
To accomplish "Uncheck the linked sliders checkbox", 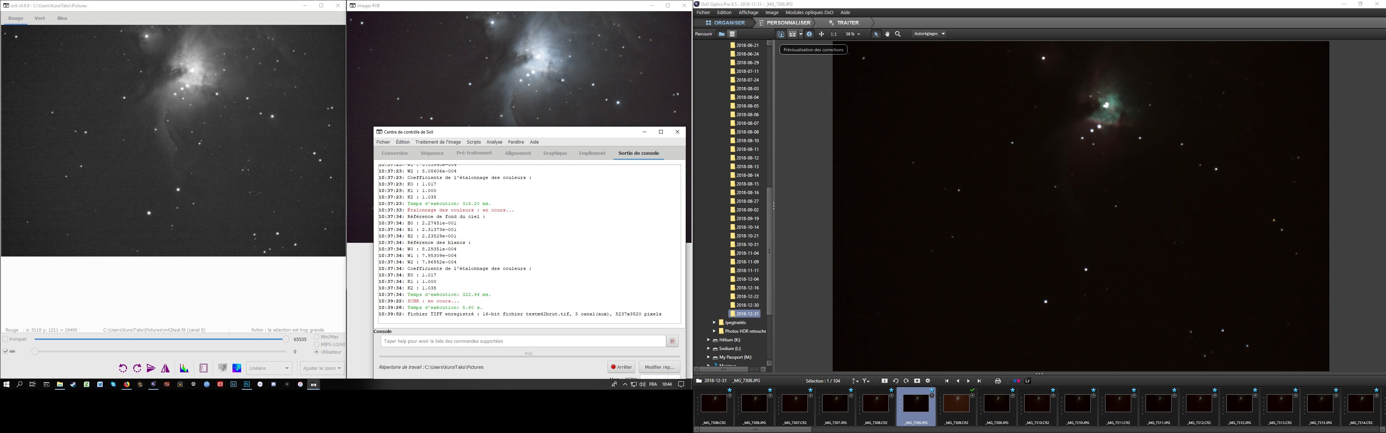I will click(5, 352).
